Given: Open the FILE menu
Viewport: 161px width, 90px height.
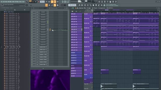Looking at the screenshot, I should [2, 2].
